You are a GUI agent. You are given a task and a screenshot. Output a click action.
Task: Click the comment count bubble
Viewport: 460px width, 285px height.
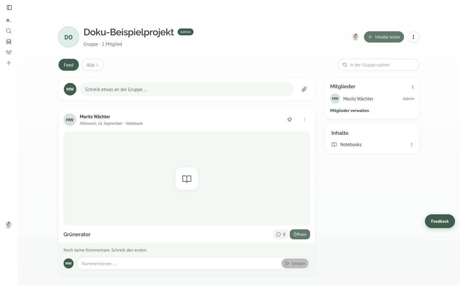[x=281, y=234]
